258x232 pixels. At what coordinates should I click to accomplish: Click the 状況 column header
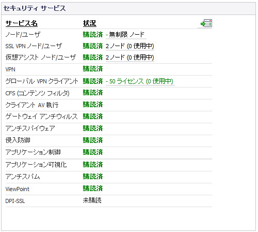[x=89, y=23]
